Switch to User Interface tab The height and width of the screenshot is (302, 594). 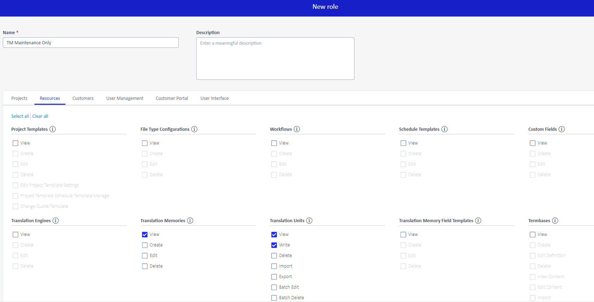215,98
